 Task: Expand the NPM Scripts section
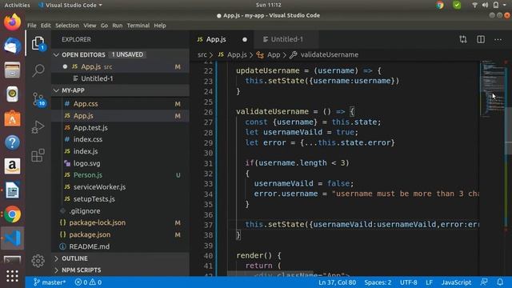point(120,270)
